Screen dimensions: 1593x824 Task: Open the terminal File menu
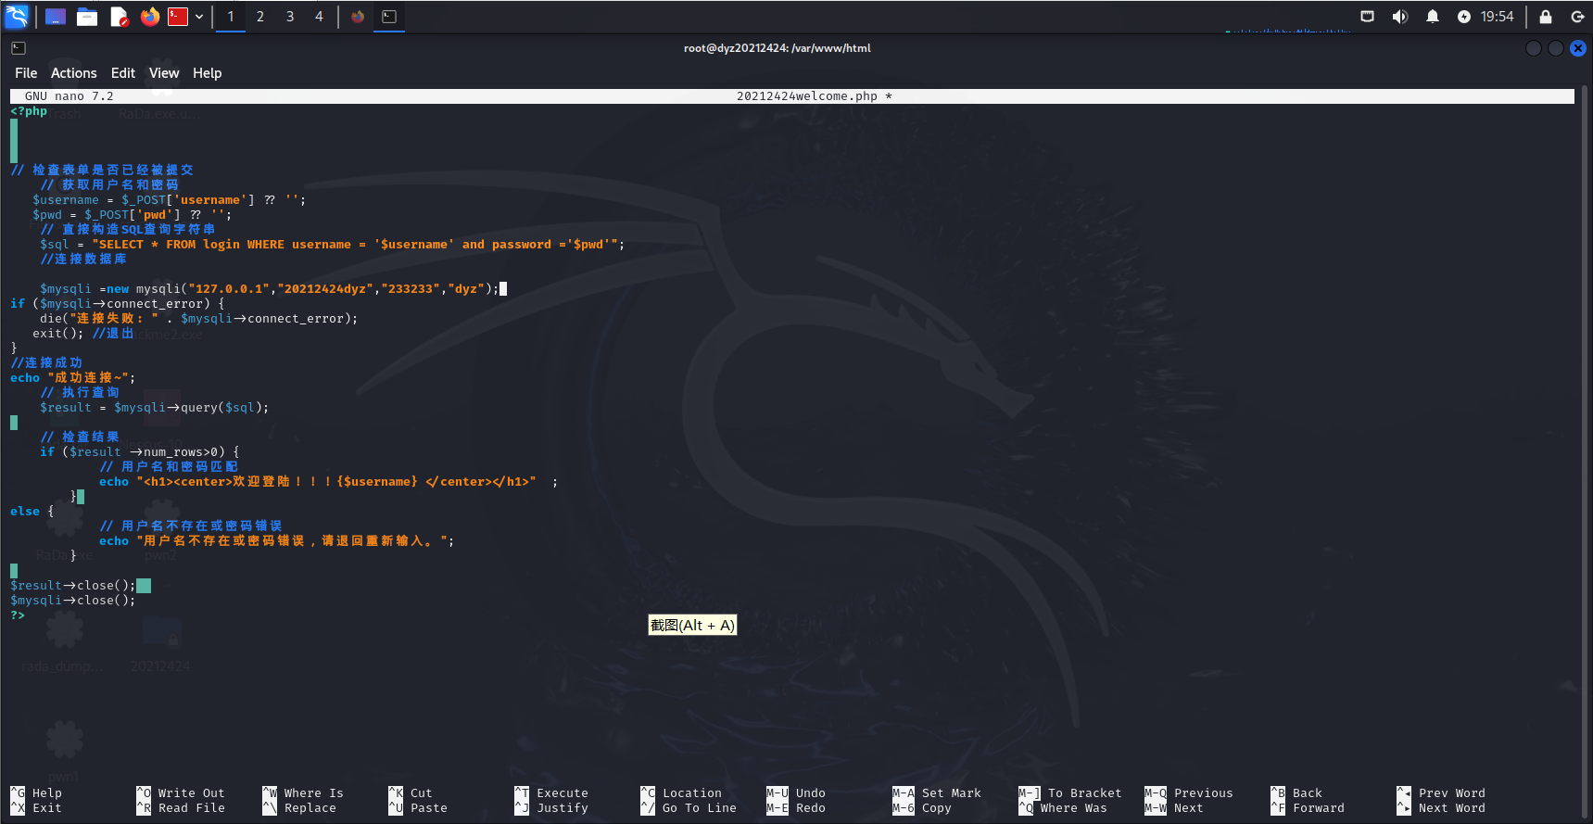click(26, 73)
